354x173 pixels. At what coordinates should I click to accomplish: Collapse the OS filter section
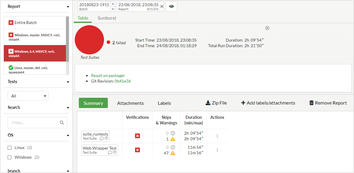[68, 135]
